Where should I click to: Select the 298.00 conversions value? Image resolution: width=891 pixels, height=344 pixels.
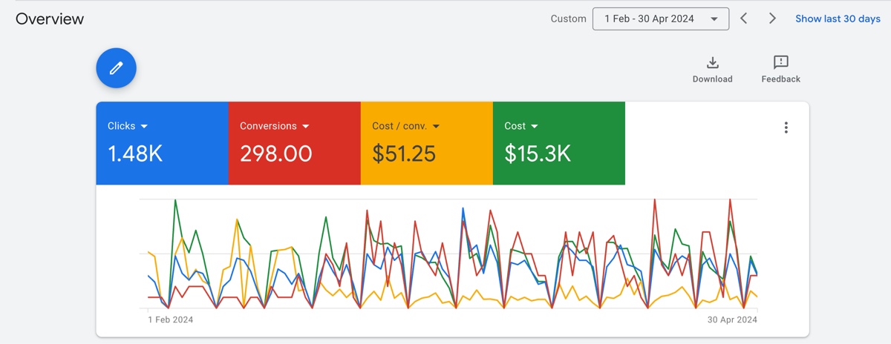tap(276, 154)
